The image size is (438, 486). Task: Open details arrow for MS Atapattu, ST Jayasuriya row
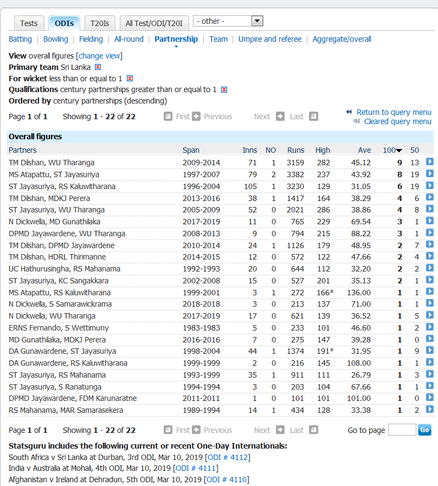coord(430,173)
